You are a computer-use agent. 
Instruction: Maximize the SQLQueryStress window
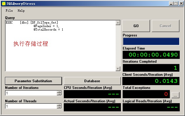point(176,3)
